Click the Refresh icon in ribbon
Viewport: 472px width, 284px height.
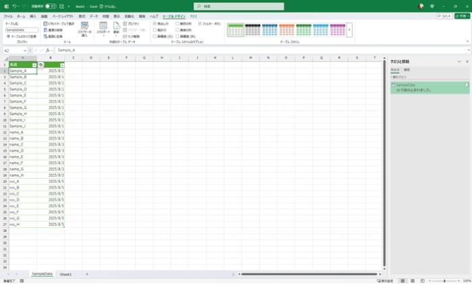point(116,27)
